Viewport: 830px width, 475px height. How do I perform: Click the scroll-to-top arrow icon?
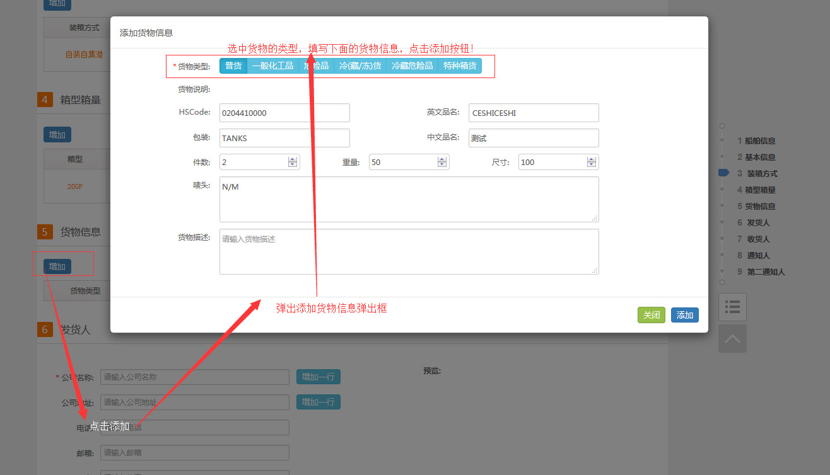[x=732, y=339]
